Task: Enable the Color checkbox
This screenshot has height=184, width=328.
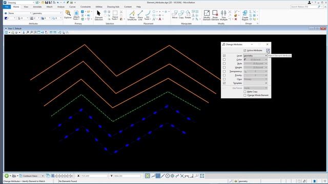Action: (224, 60)
